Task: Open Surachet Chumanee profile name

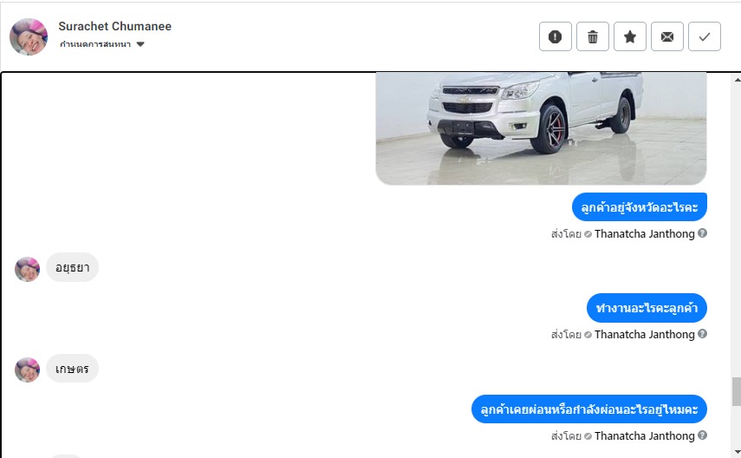Action: (x=115, y=26)
